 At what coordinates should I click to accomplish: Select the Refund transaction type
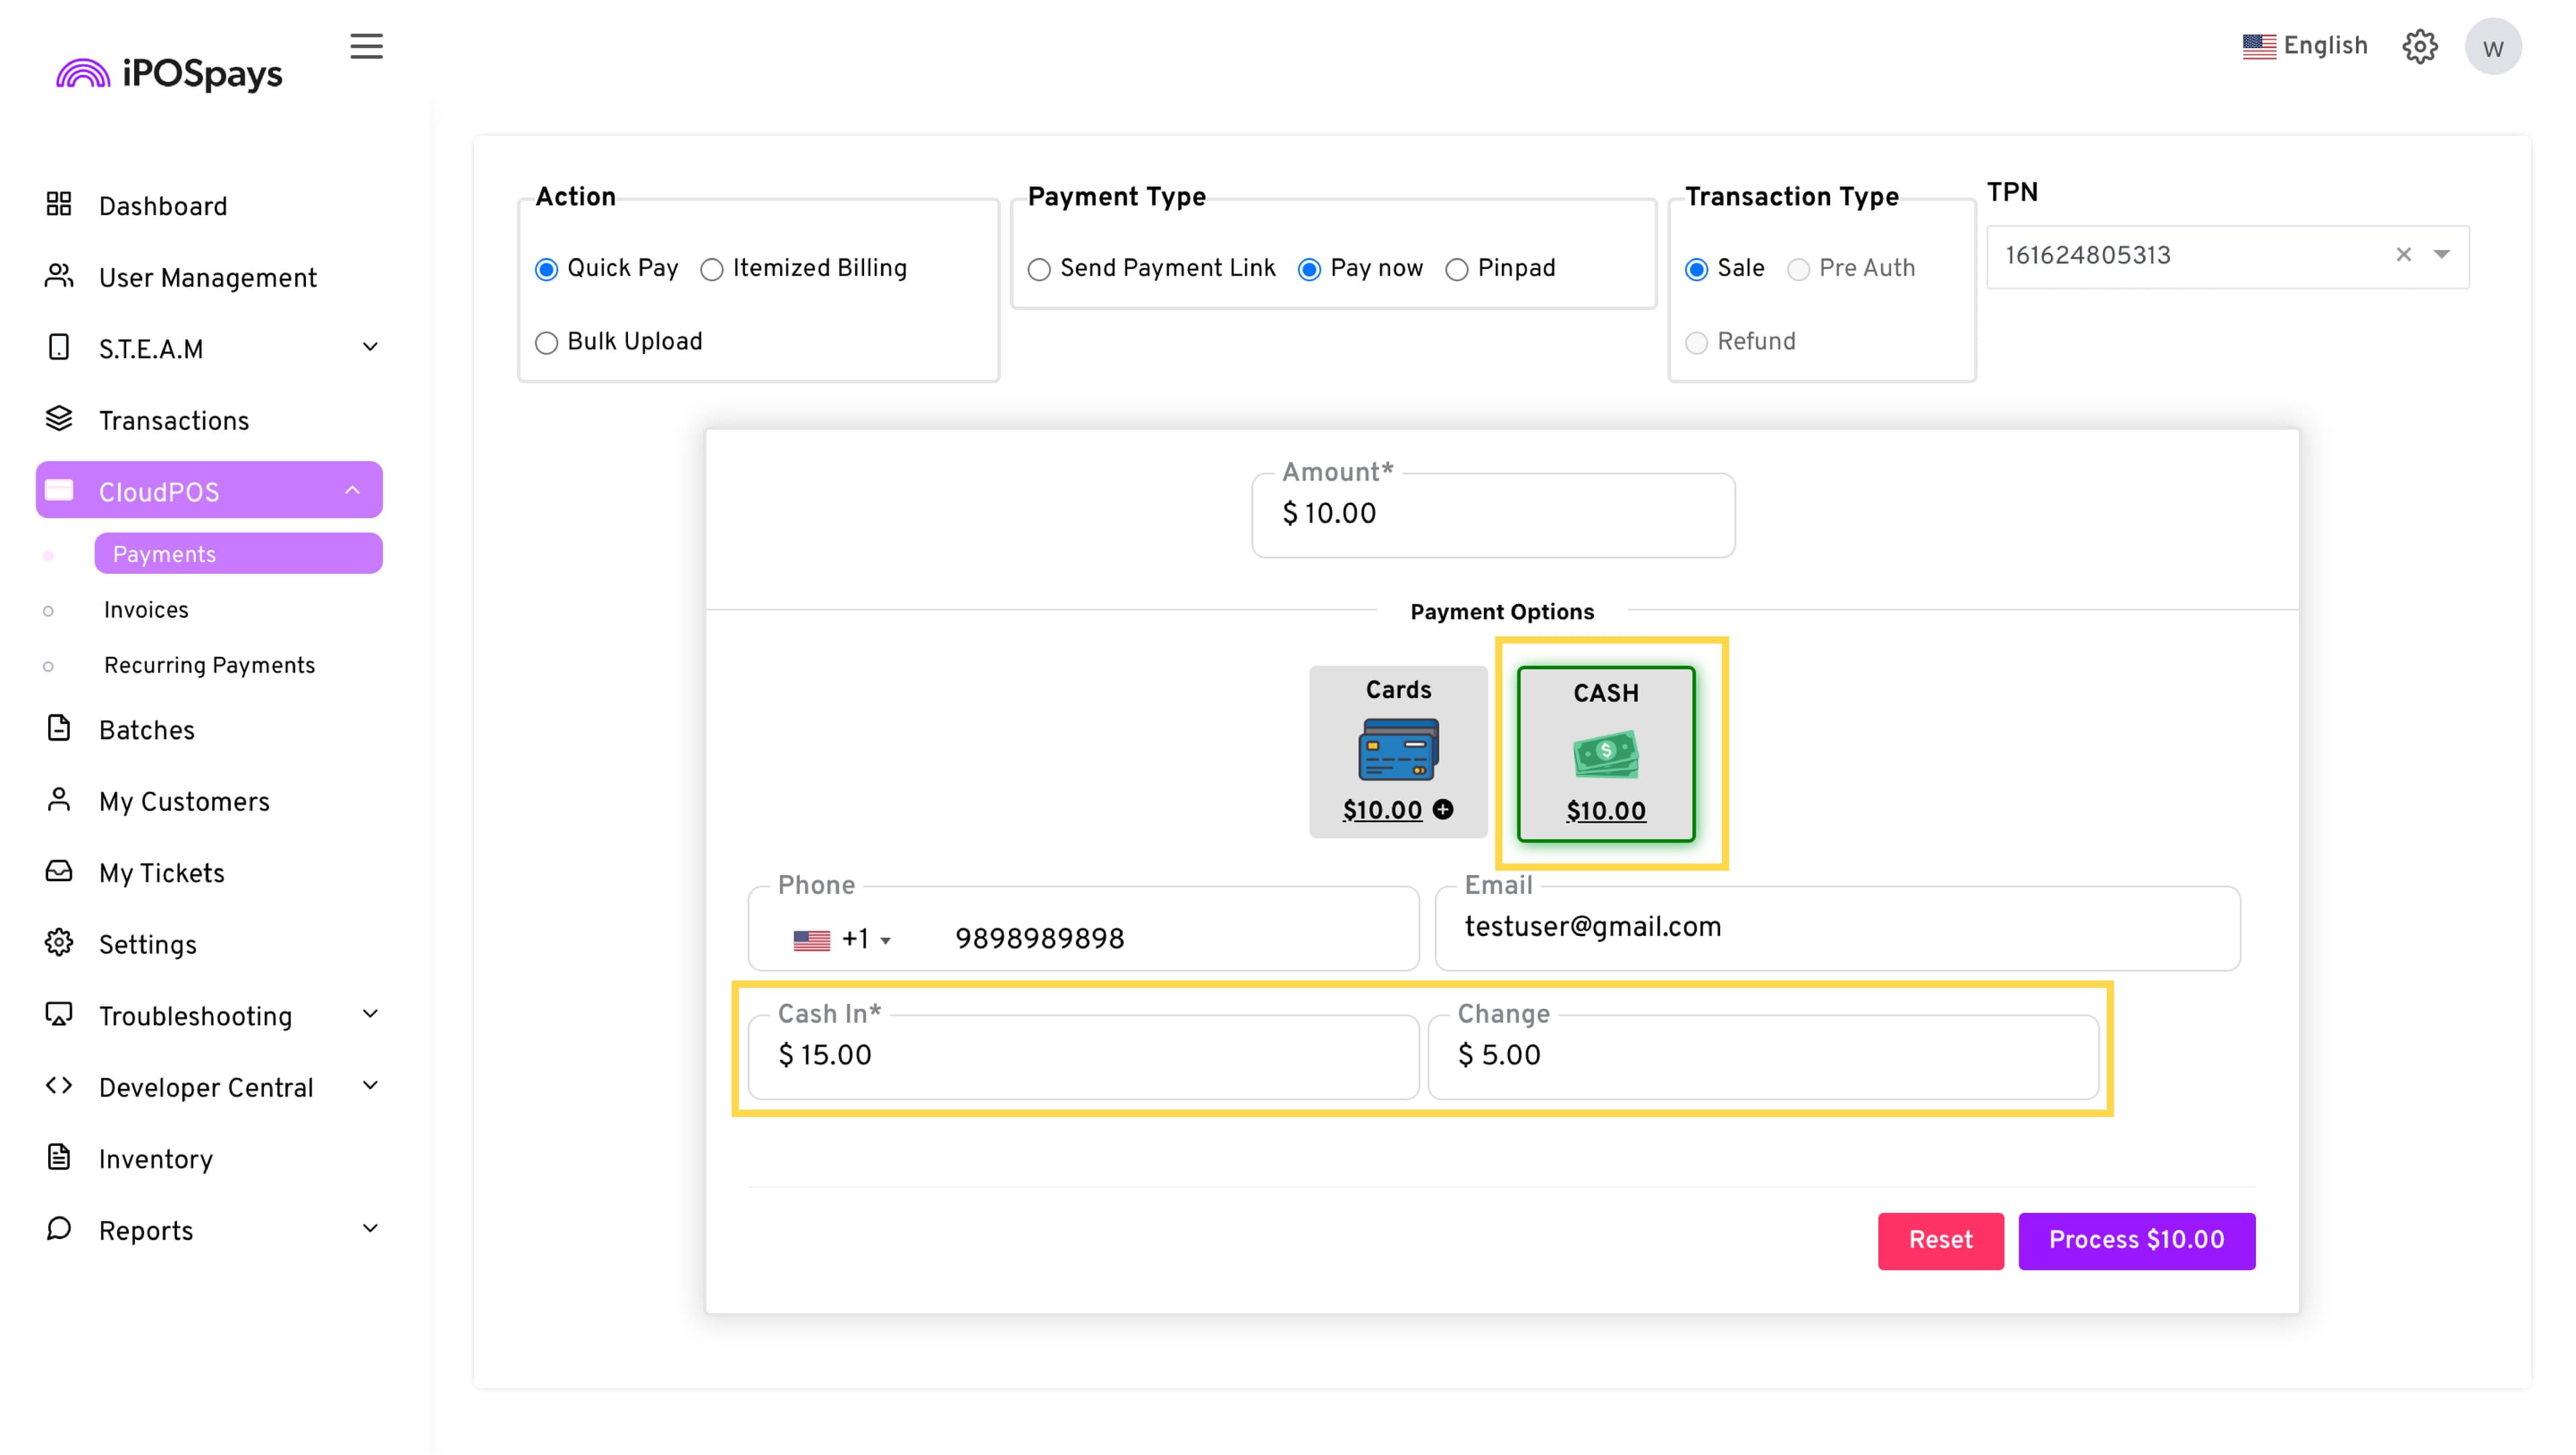[x=1696, y=343]
